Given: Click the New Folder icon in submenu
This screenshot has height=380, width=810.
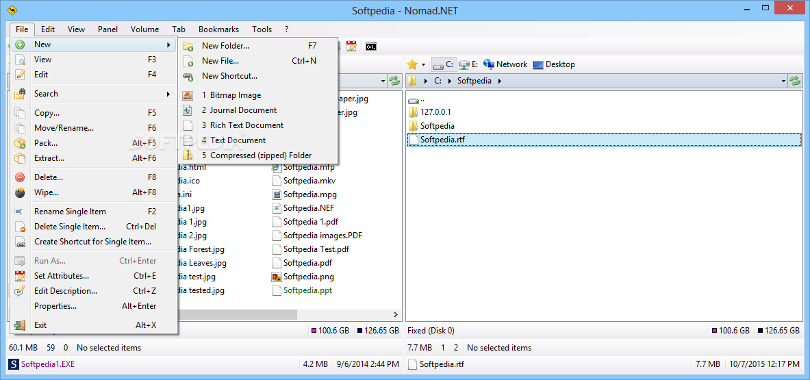Looking at the screenshot, I should pyautogui.click(x=188, y=46).
